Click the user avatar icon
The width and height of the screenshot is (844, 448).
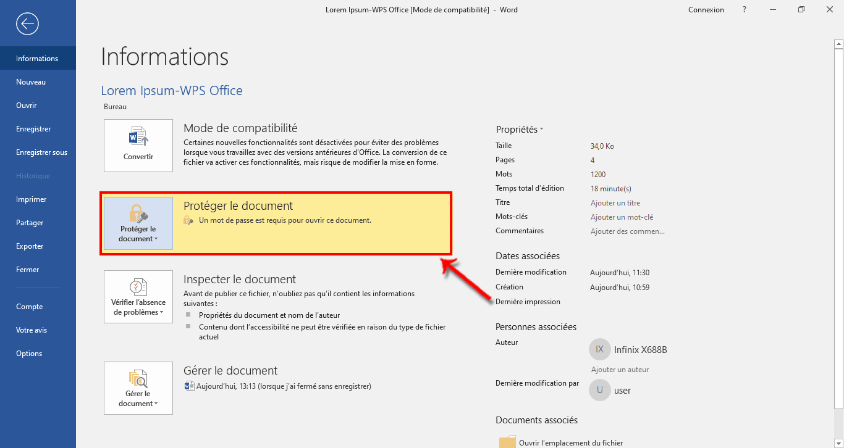(599, 390)
